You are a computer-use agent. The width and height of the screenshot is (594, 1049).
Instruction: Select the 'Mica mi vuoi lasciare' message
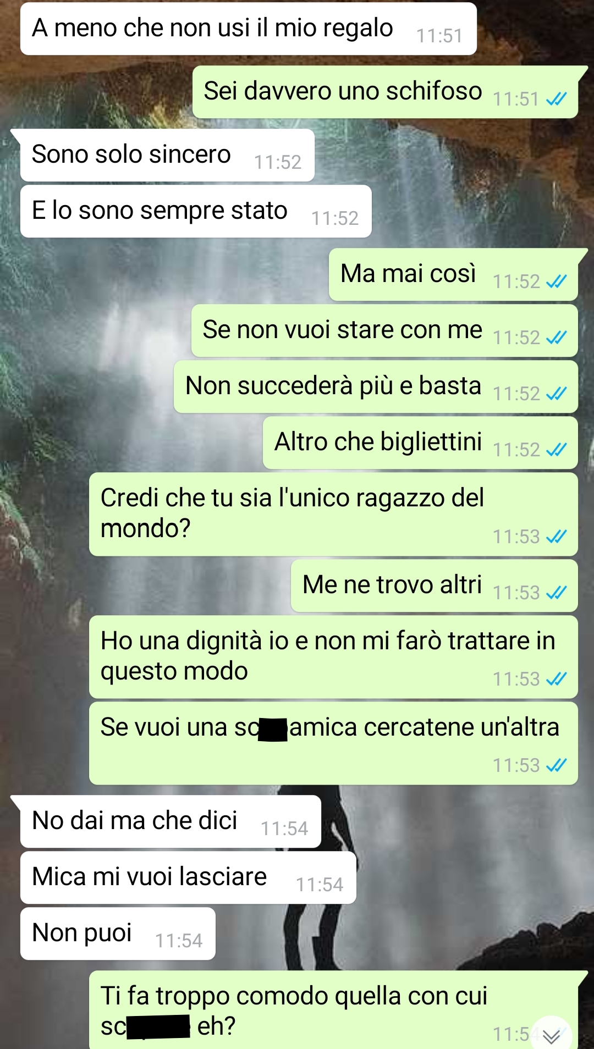pos(188,877)
